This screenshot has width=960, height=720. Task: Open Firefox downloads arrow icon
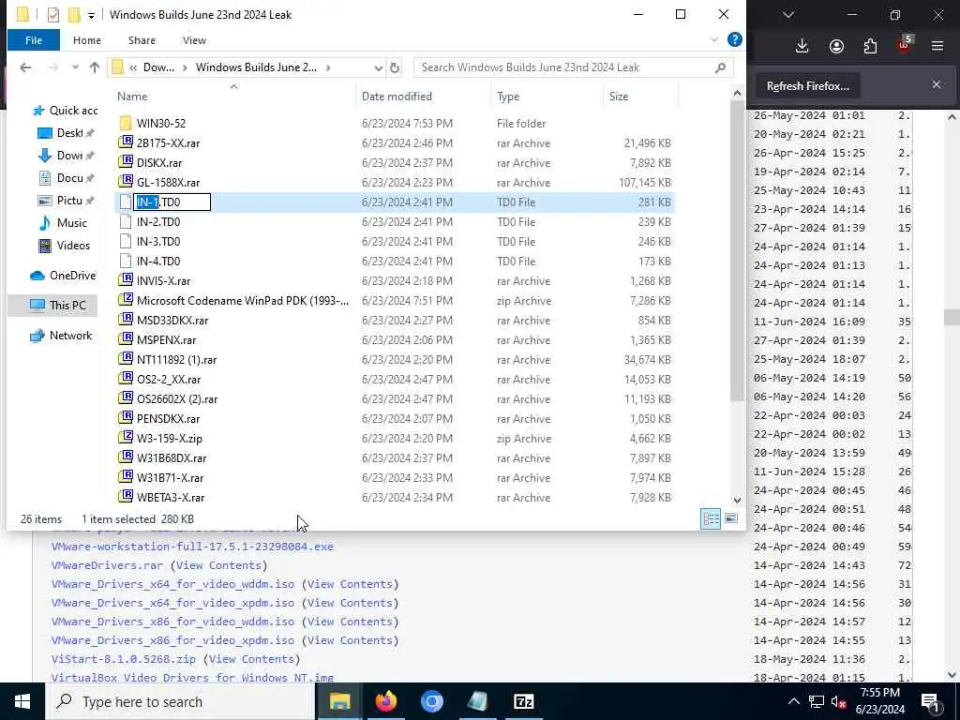[802, 46]
